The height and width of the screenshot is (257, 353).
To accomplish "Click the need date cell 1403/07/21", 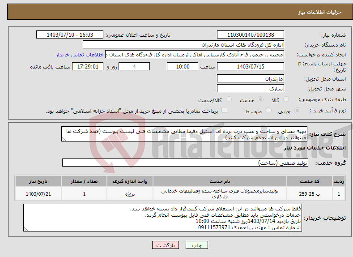I will (38, 194).
